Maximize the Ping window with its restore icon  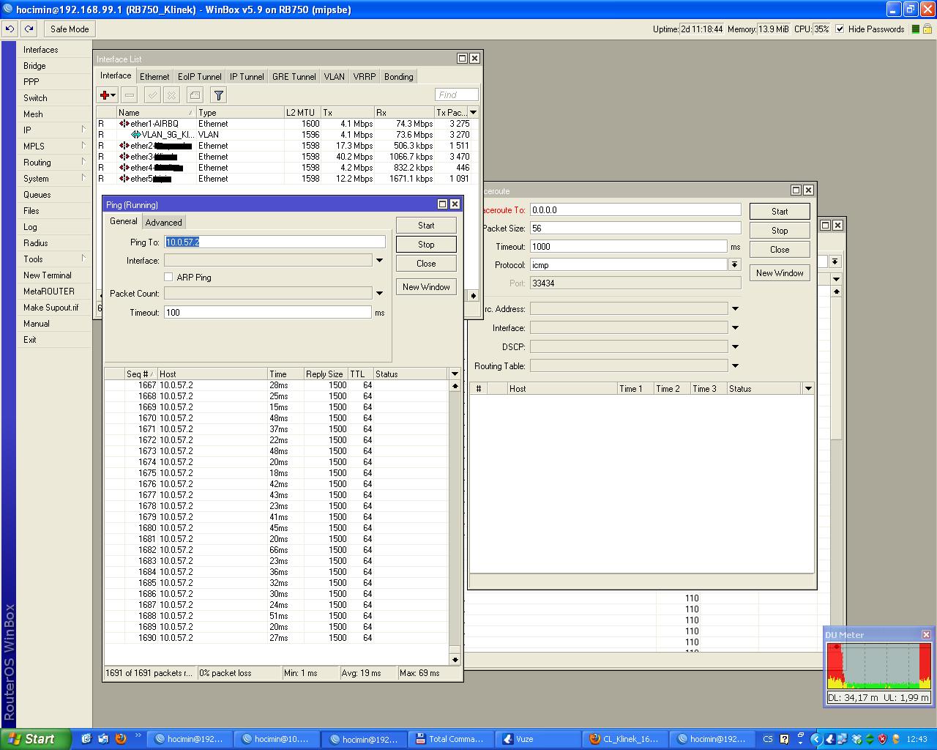[x=442, y=204]
